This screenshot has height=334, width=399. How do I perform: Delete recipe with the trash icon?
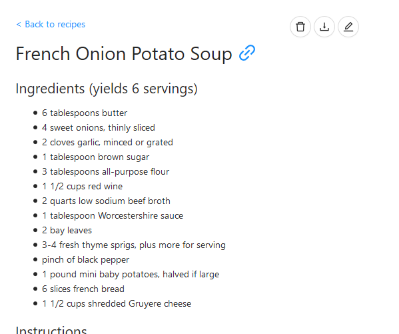pos(300,27)
